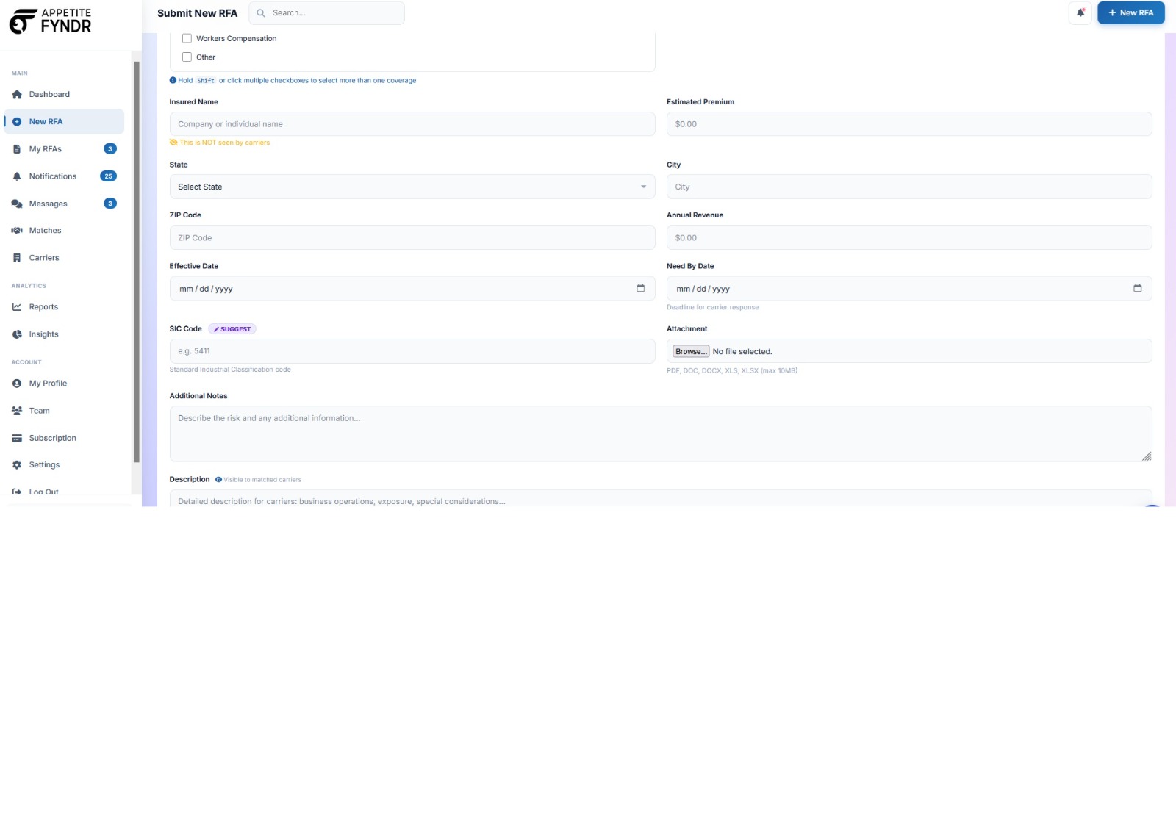This screenshot has height=831, width=1176.
Task: Click the Log Out arrow icon
Action: point(17,492)
